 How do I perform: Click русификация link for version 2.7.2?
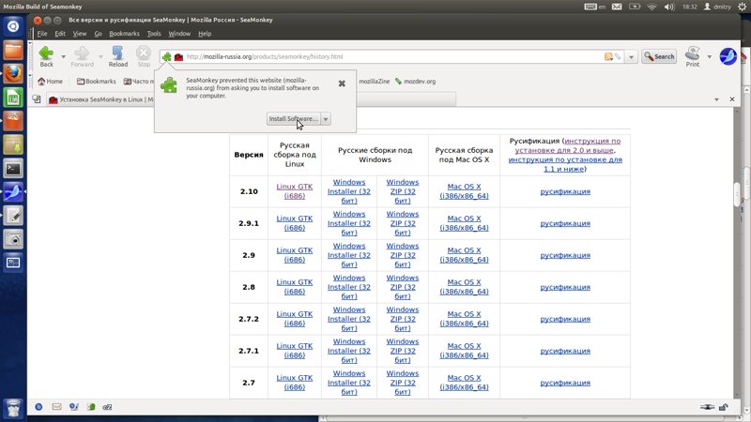point(565,319)
